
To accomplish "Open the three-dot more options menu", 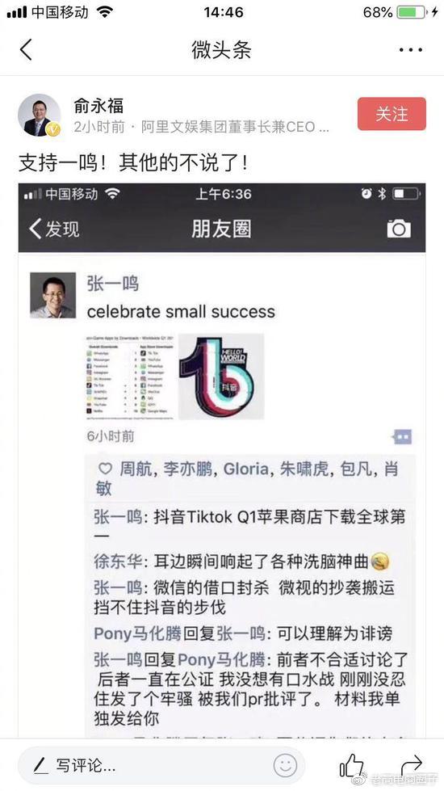I will [x=411, y=50].
